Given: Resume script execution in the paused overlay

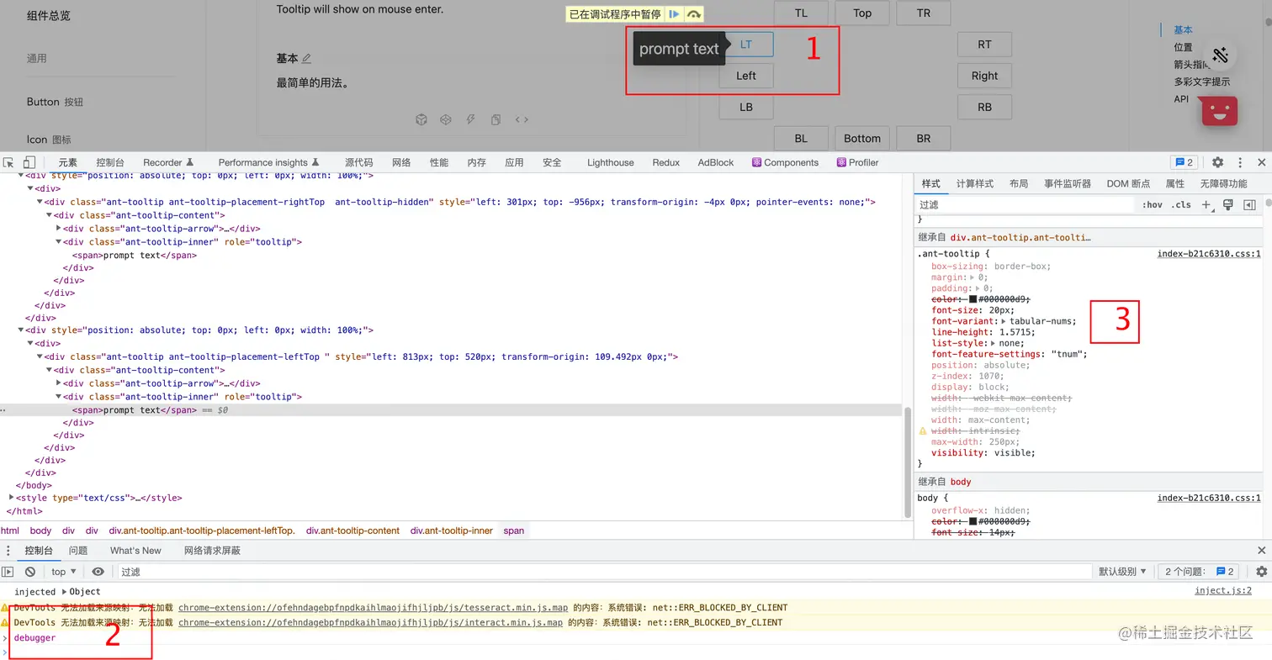Looking at the screenshot, I should coord(674,14).
